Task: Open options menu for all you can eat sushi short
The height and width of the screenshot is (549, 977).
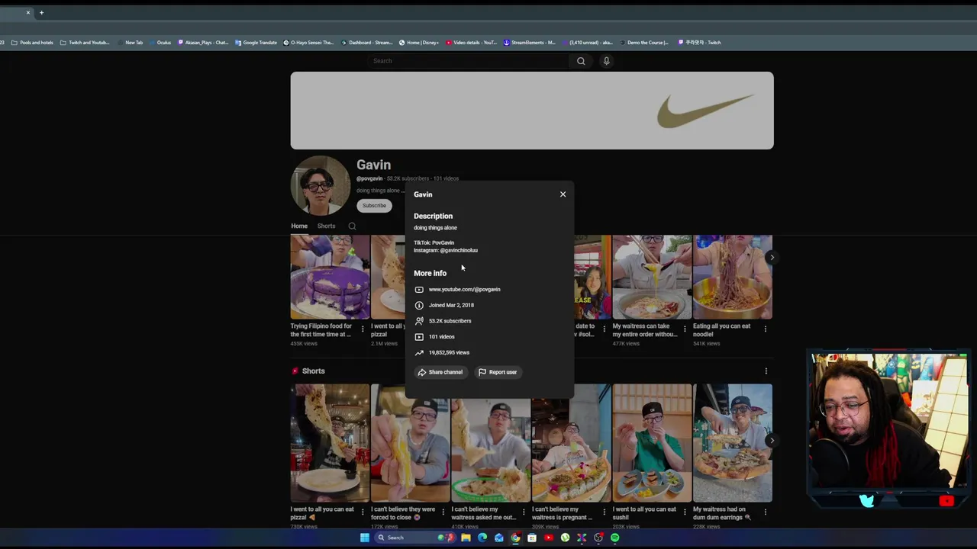Action: tap(685, 512)
